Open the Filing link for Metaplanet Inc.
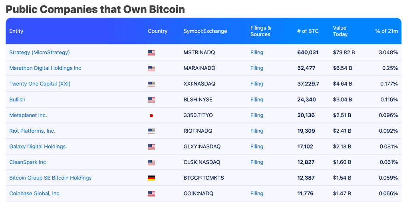Image resolution: width=409 pixels, height=202 pixels. click(257, 116)
